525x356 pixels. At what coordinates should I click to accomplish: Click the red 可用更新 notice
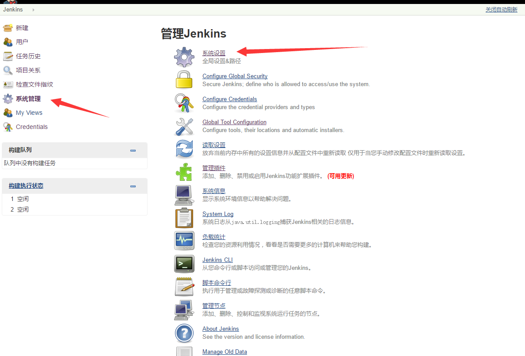341,176
